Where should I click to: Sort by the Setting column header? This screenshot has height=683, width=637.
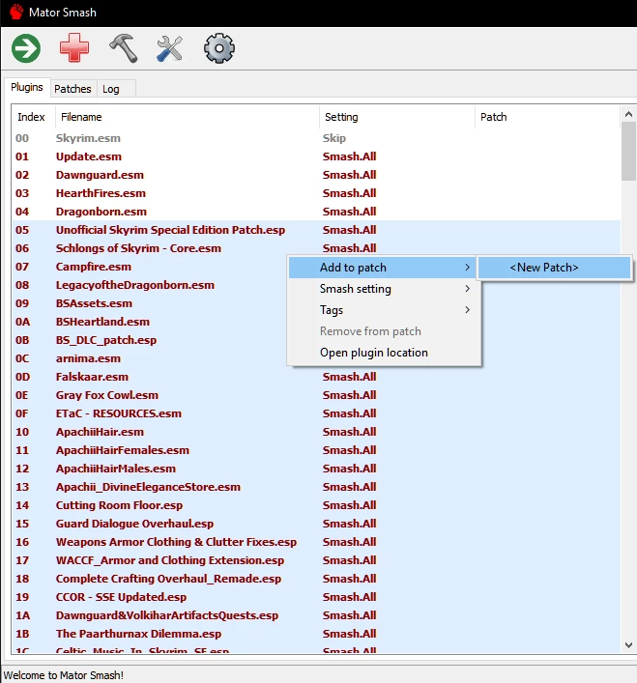click(397, 117)
